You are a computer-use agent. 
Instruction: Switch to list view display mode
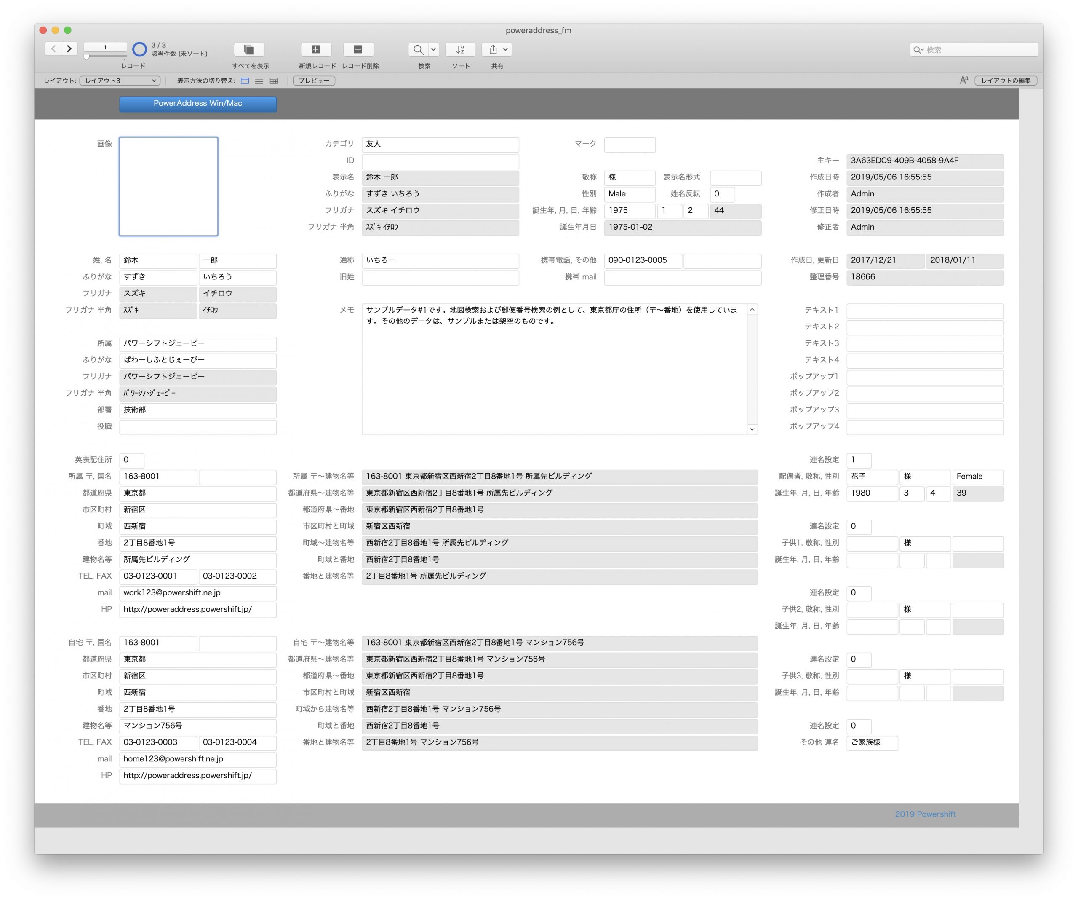pyautogui.click(x=259, y=80)
